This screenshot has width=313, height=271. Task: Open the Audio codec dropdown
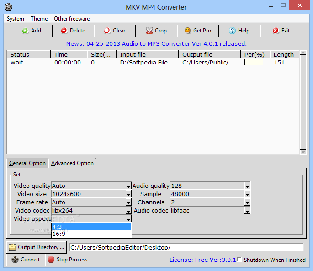tap(247, 211)
